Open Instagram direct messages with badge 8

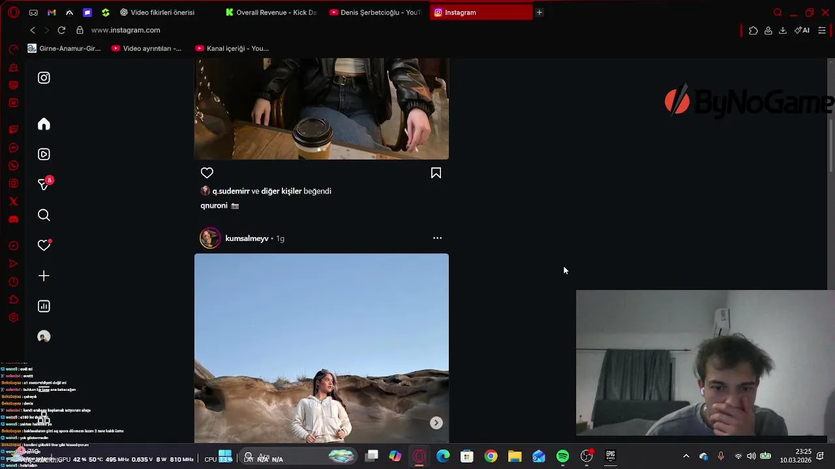pos(44,184)
